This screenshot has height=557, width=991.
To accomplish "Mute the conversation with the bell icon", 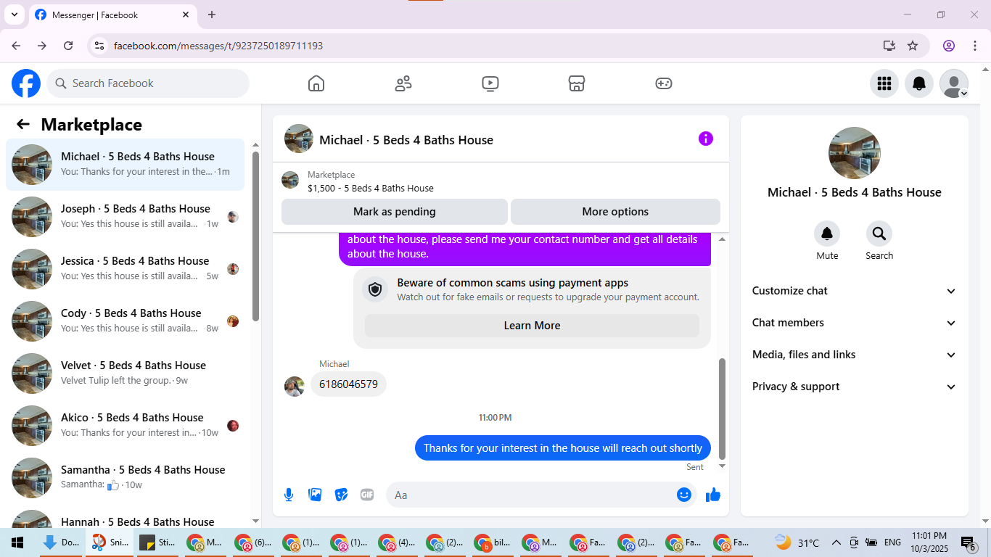I will point(827,234).
